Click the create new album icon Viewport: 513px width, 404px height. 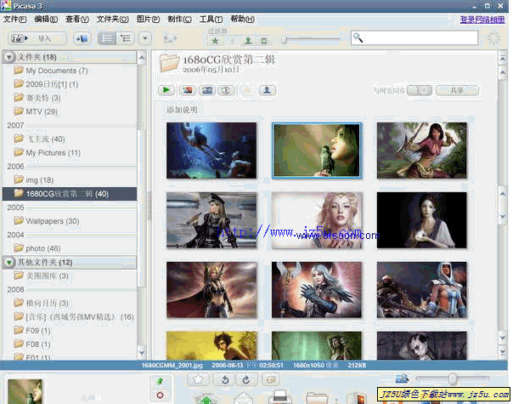82,38
